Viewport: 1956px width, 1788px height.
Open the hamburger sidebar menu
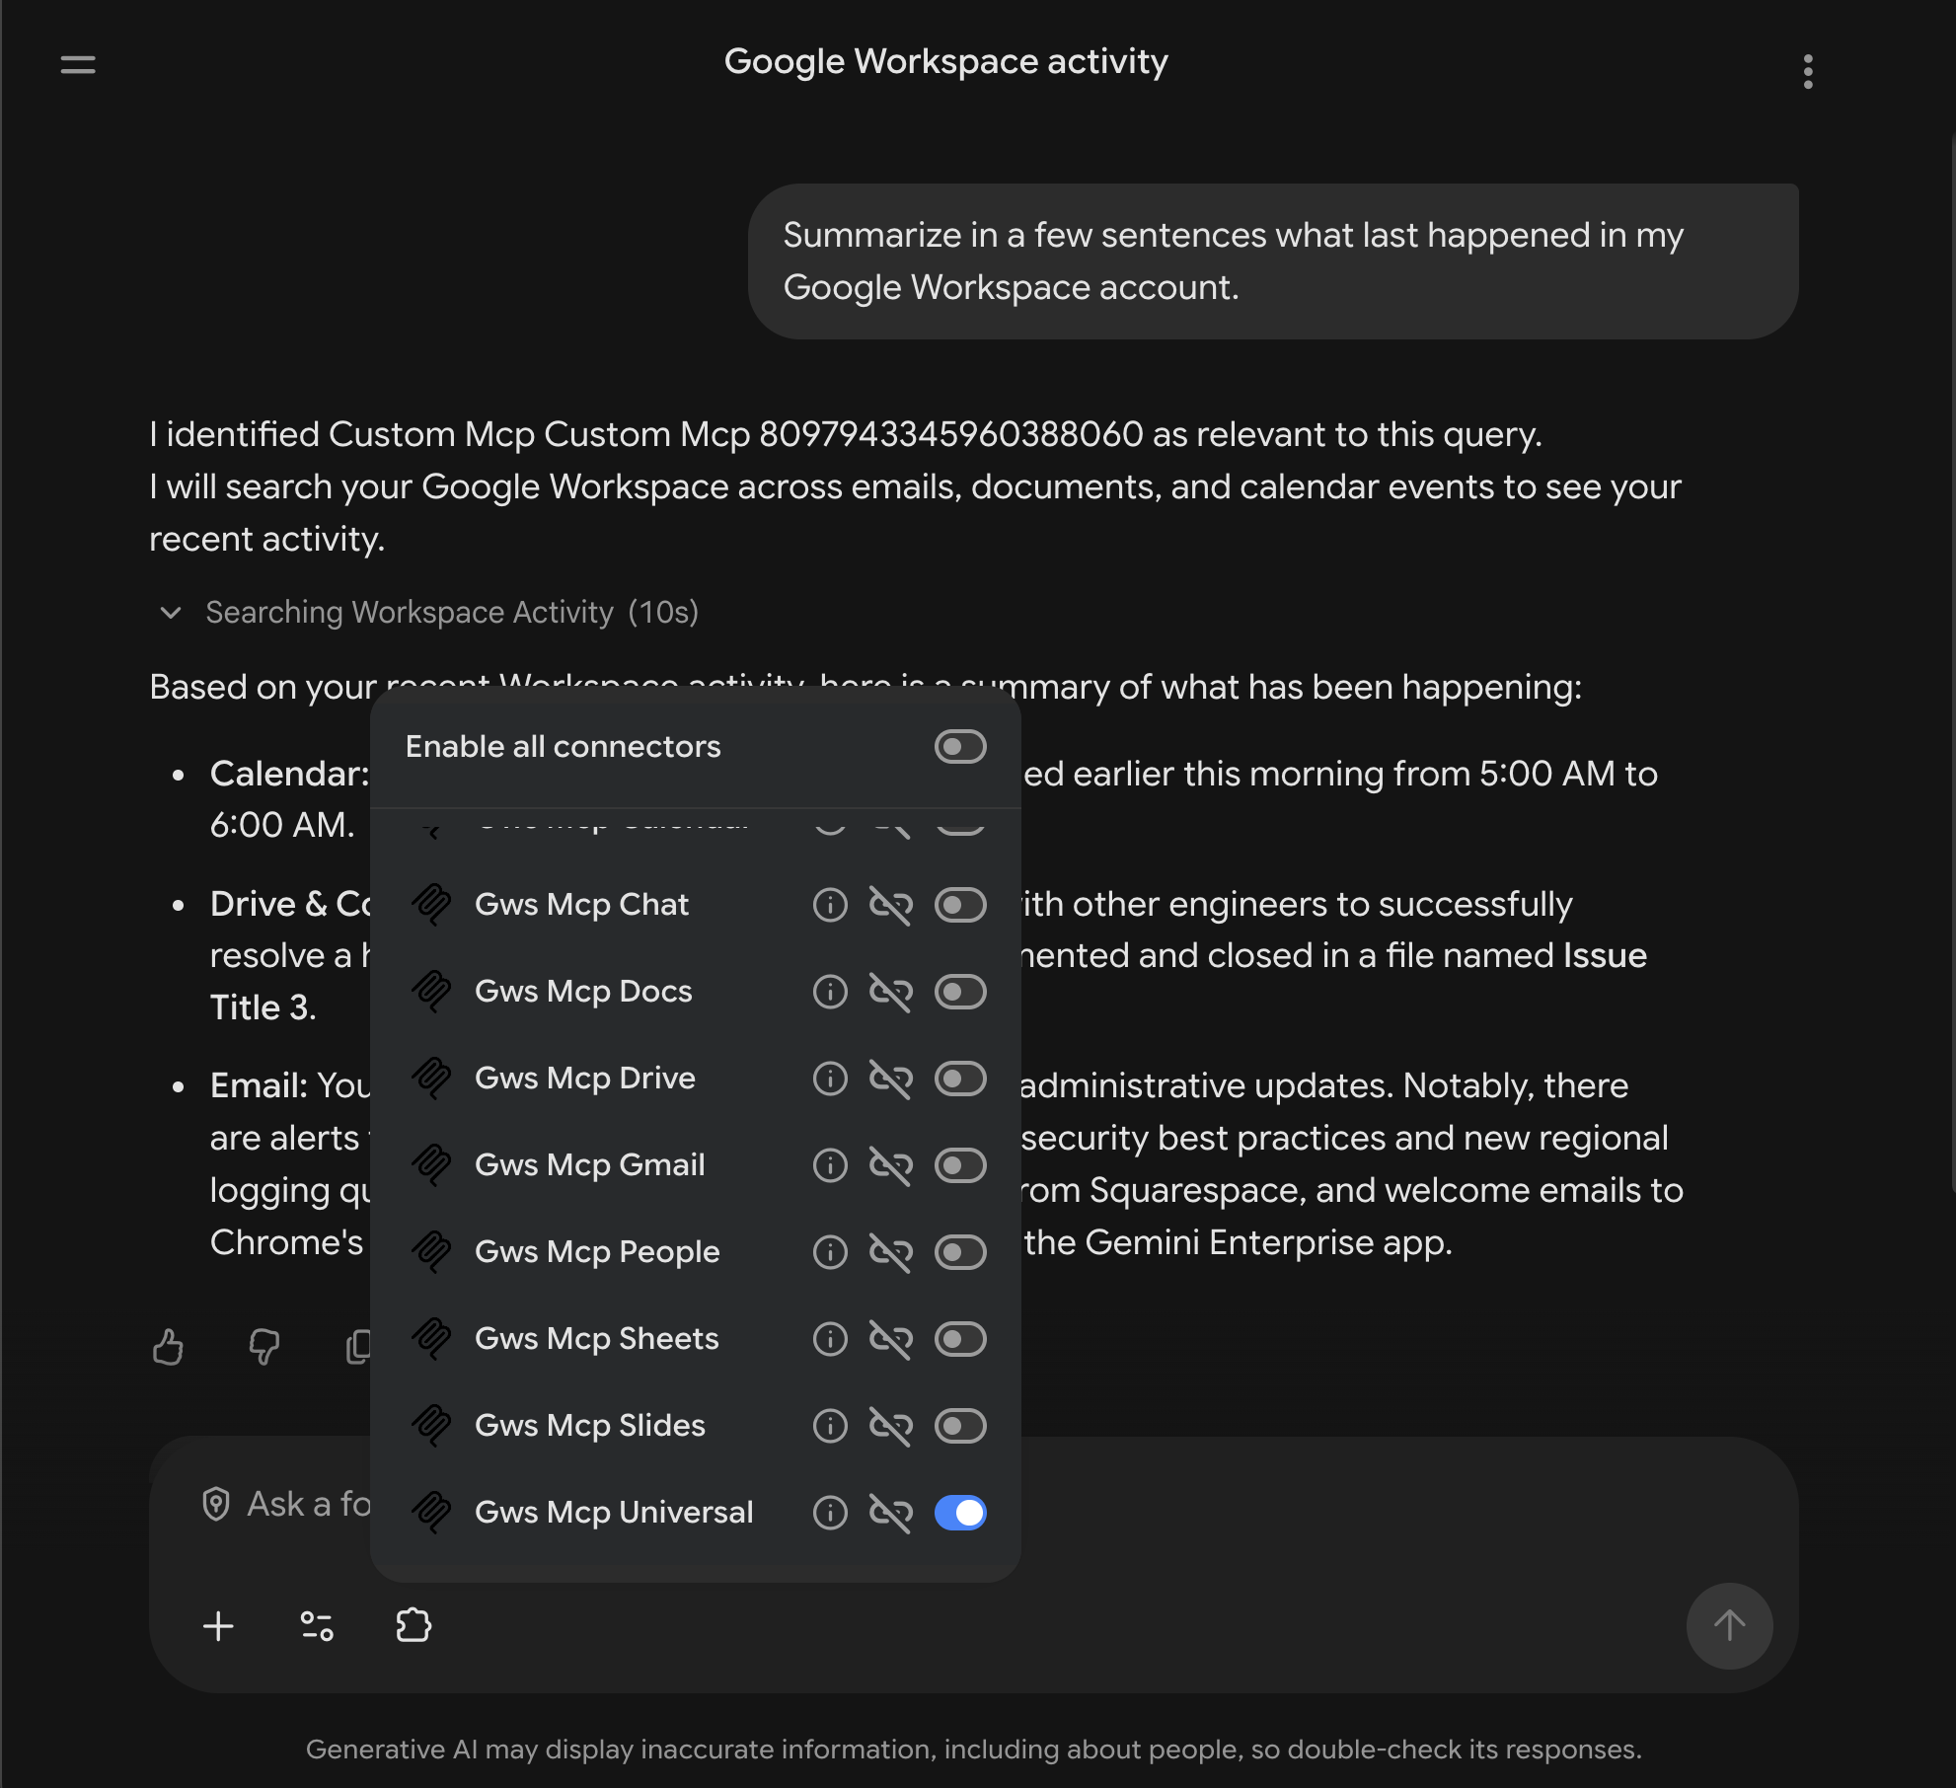tap(78, 65)
